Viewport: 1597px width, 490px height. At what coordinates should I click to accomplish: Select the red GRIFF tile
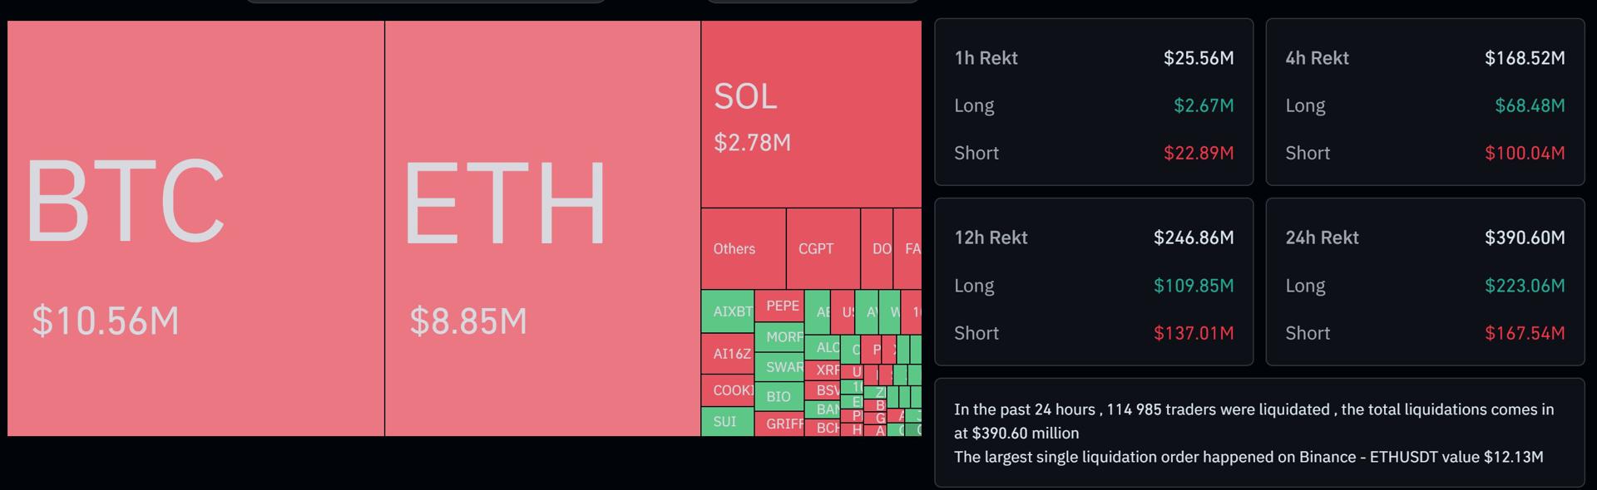point(780,424)
